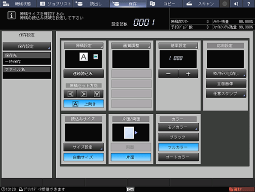Open 任意スタンプ stamp settings
255x192 pixels.
(226, 94)
